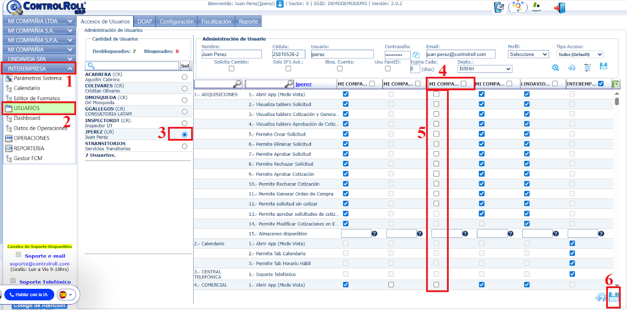Click the copy icon beside the password field
627x310 pixels.
pyautogui.click(x=416, y=55)
